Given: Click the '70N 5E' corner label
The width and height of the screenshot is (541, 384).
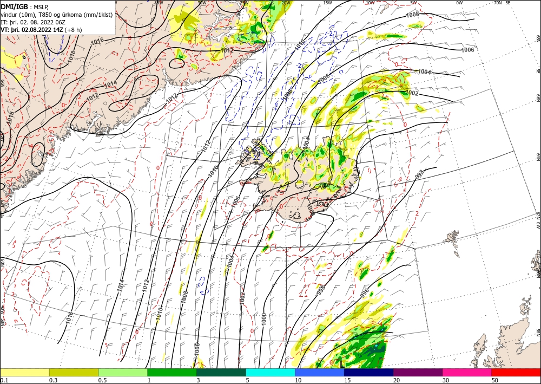Looking at the screenshot, I should [x=502, y=3].
